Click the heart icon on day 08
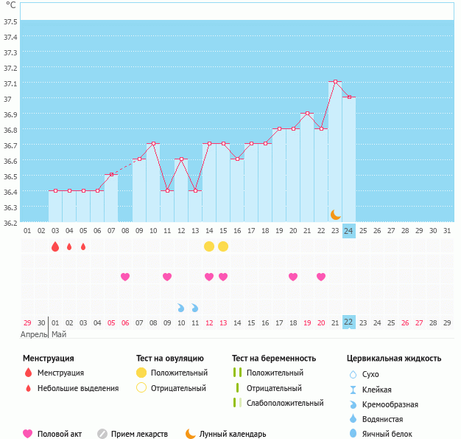 [x=125, y=277]
